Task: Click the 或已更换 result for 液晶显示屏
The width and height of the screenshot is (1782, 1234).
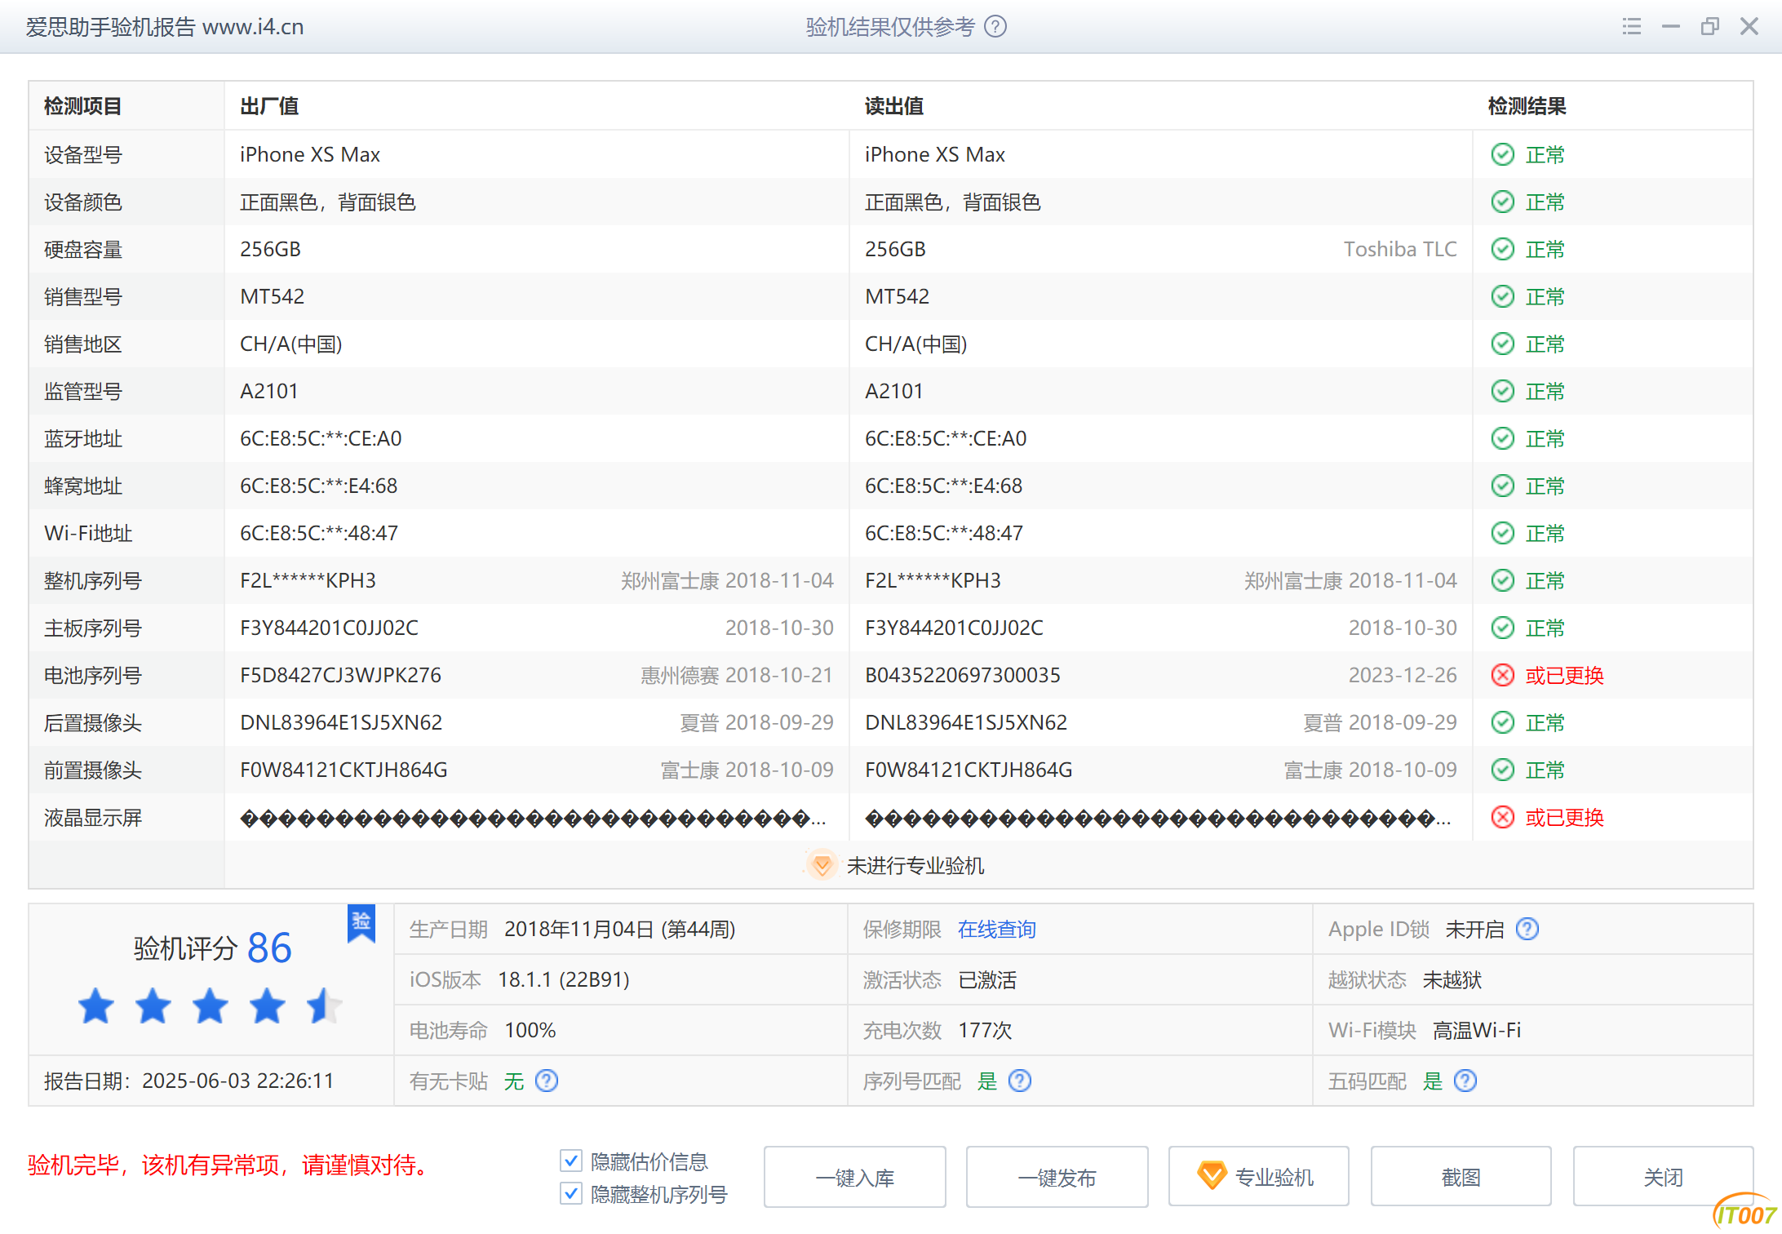Action: (1565, 817)
